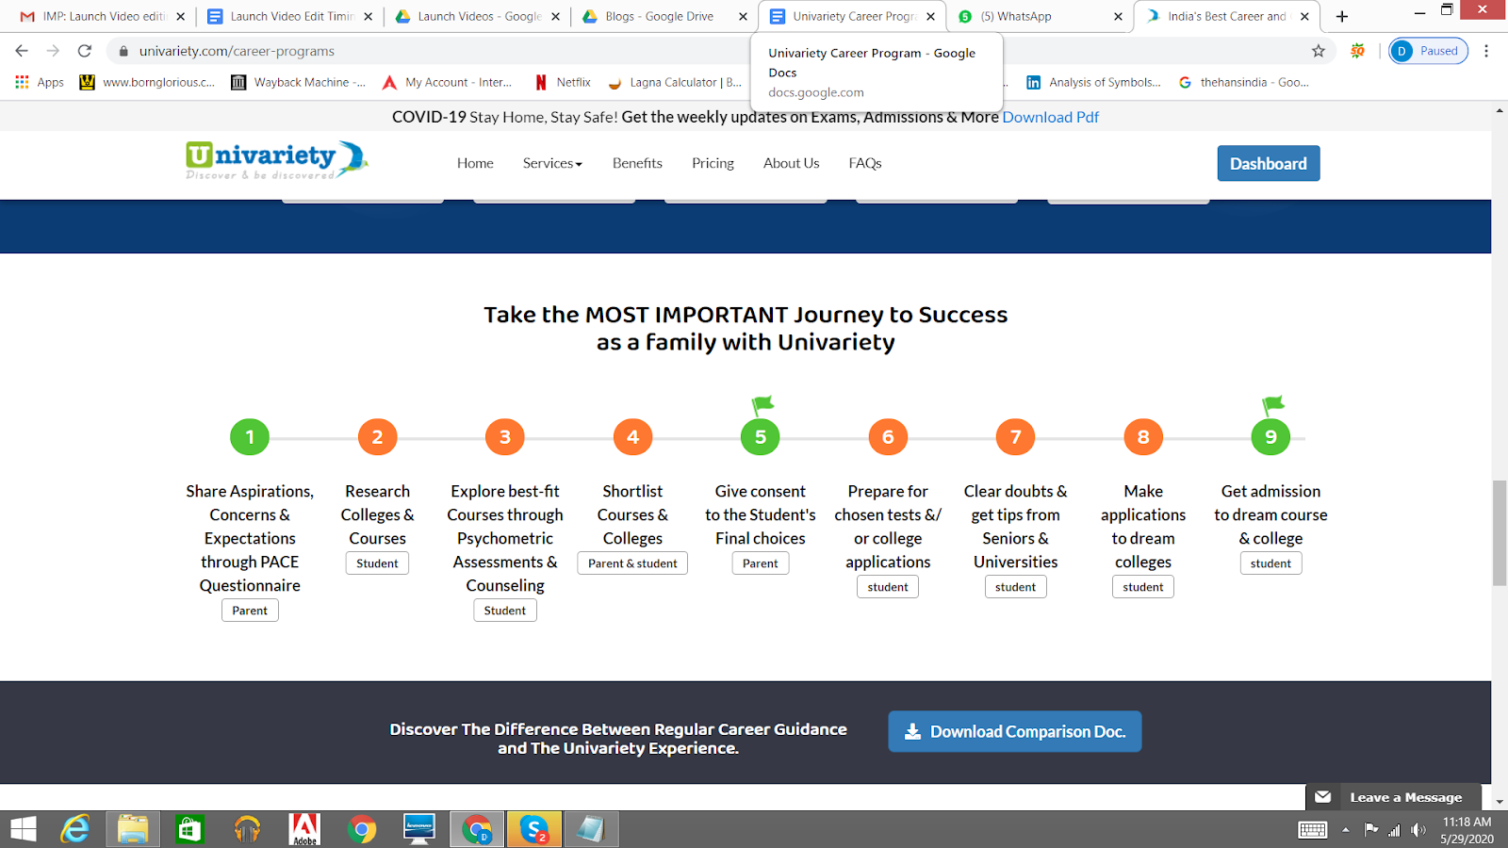Click Parent & student tag under Shortlist
Viewport: 1508px width, 848px height.
[632, 563]
